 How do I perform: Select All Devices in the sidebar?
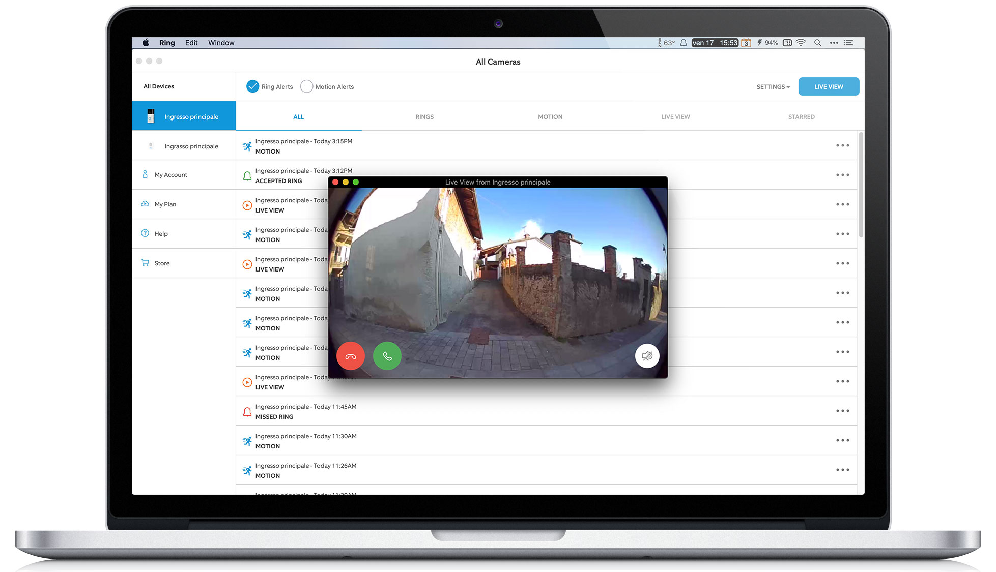[x=184, y=86]
